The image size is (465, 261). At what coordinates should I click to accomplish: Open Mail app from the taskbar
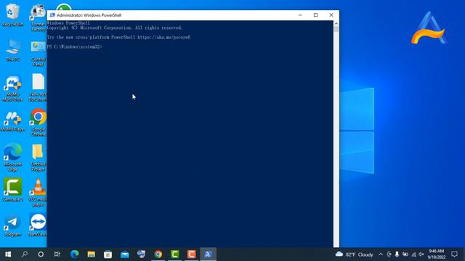pos(124,254)
